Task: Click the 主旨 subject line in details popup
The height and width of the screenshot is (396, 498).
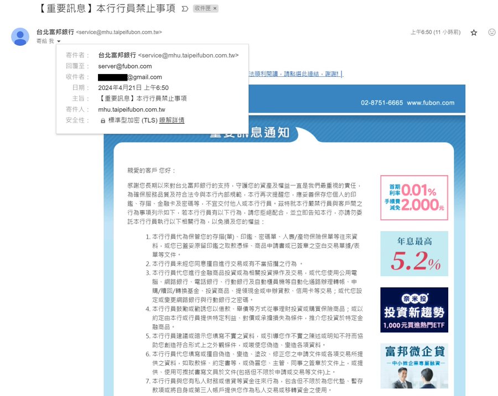Action: (143, 99)
